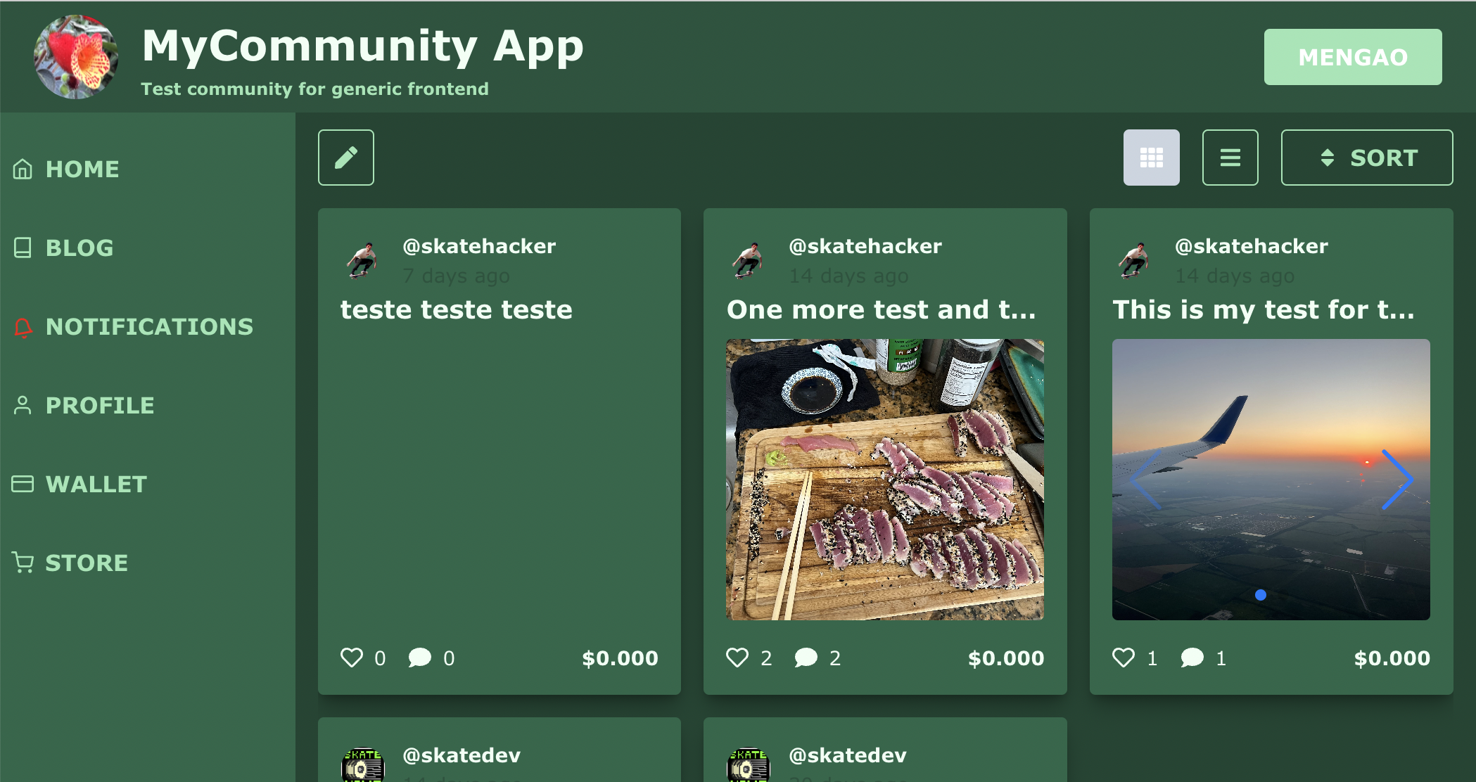Click the community flower logo avatar
This screenshot has height=782, width=1476.
[x=76, y=57]
